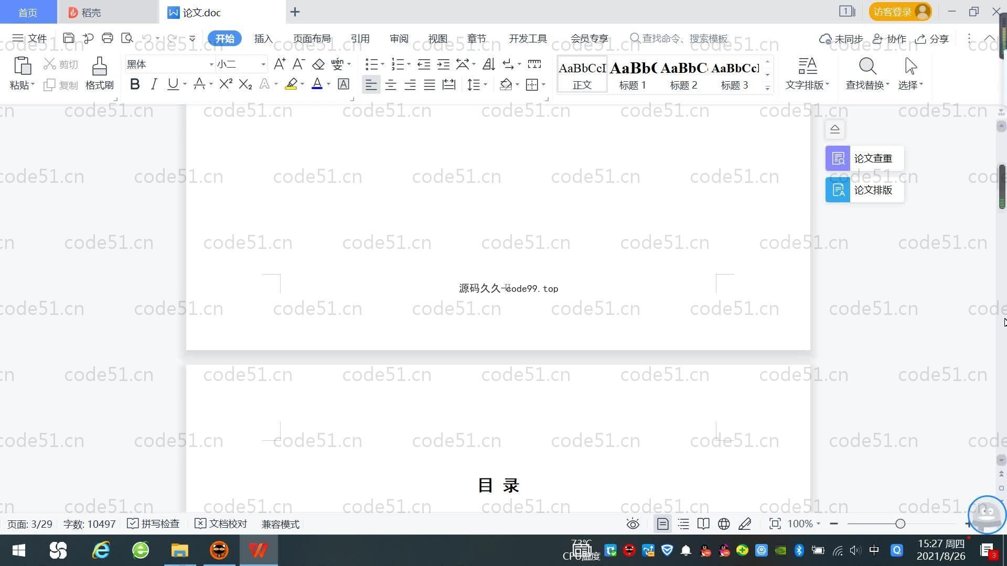Justify the paragraph text
Screen dimensions: 1007x566
[430, 84]
